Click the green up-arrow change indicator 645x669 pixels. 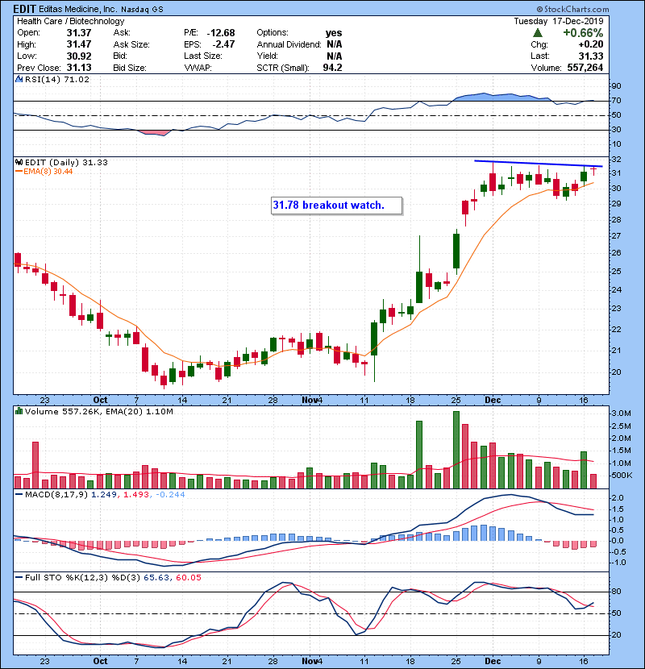coord(538,33)
